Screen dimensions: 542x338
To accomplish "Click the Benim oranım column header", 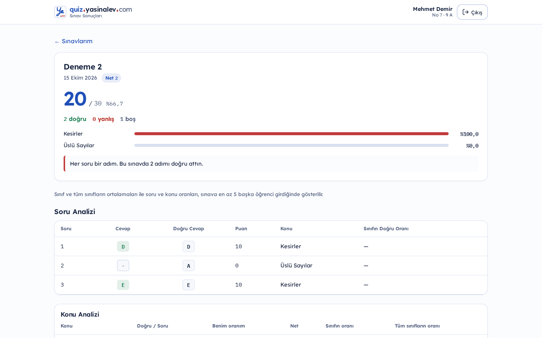I will coord(228,326).
